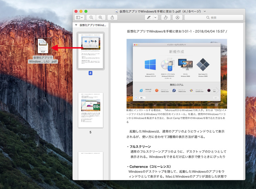Viewport: 256px width, 189px height.
Task: Click the yellow minimize window button
Action: pos(81,11)
